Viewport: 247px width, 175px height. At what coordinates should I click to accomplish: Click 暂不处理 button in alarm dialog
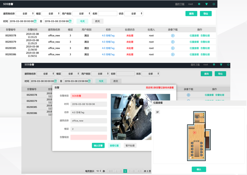pyautogui.click(x=130, y=146)
